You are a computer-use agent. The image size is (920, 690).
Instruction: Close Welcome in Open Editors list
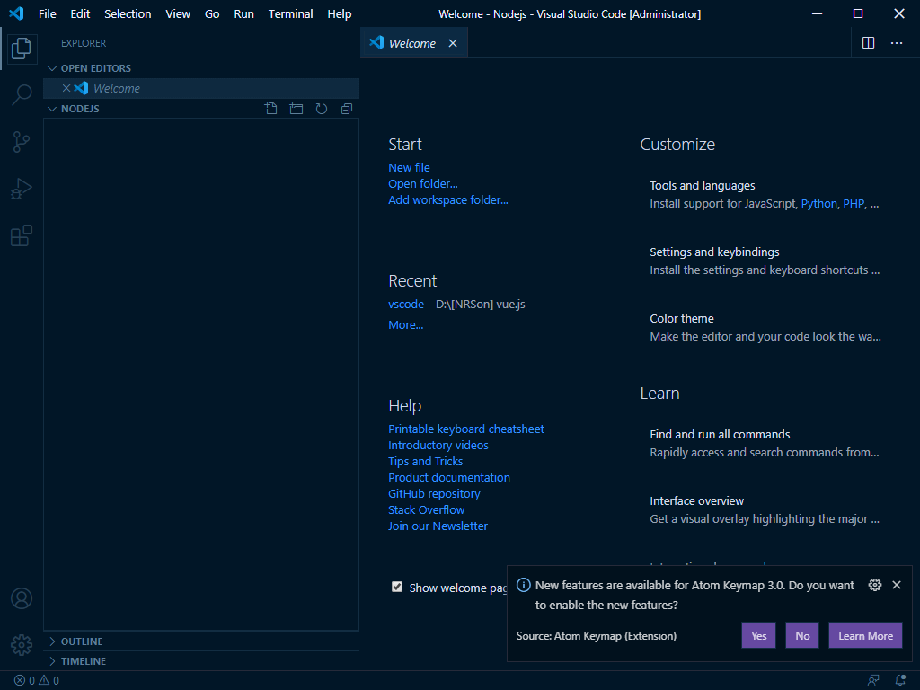66,88
